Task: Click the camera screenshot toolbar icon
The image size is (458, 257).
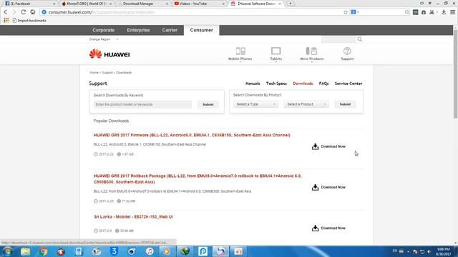Action: point(424,12)
